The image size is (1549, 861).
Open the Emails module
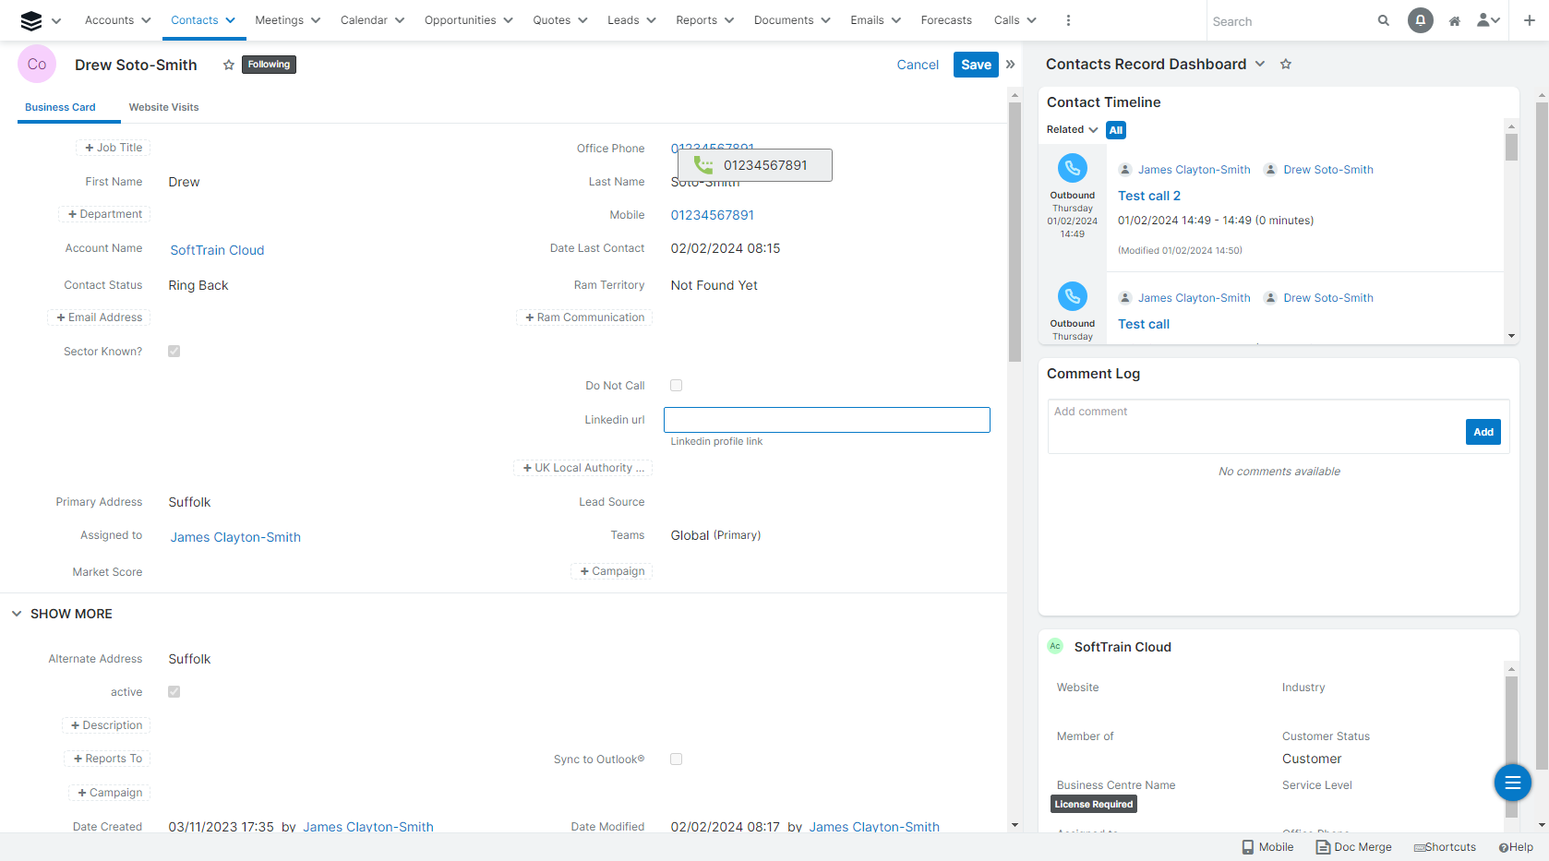point(867,20)
